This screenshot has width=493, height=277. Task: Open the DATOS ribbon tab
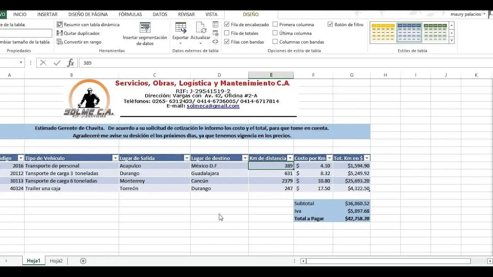coord(160,14)
